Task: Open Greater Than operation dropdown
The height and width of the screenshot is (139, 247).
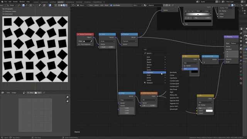Action: coord(226,8)
